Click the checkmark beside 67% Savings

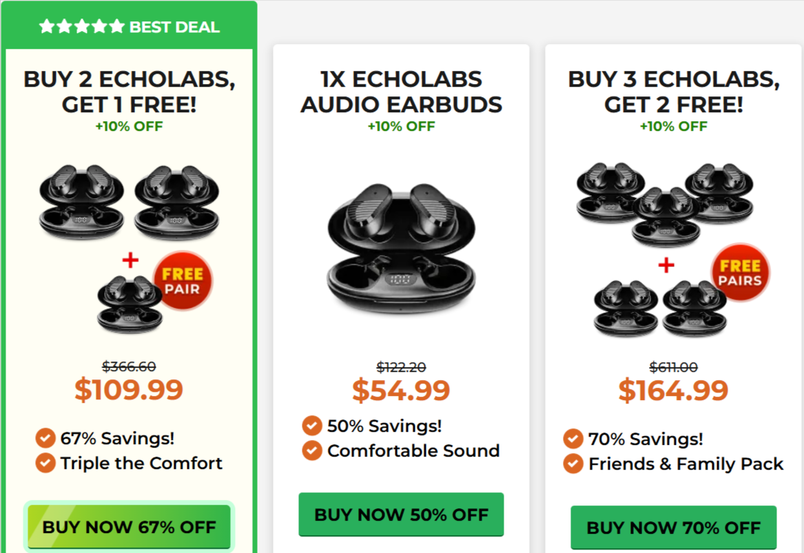45,438
